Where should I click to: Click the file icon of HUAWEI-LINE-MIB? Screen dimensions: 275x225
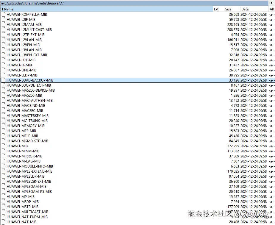coord(4,70)
